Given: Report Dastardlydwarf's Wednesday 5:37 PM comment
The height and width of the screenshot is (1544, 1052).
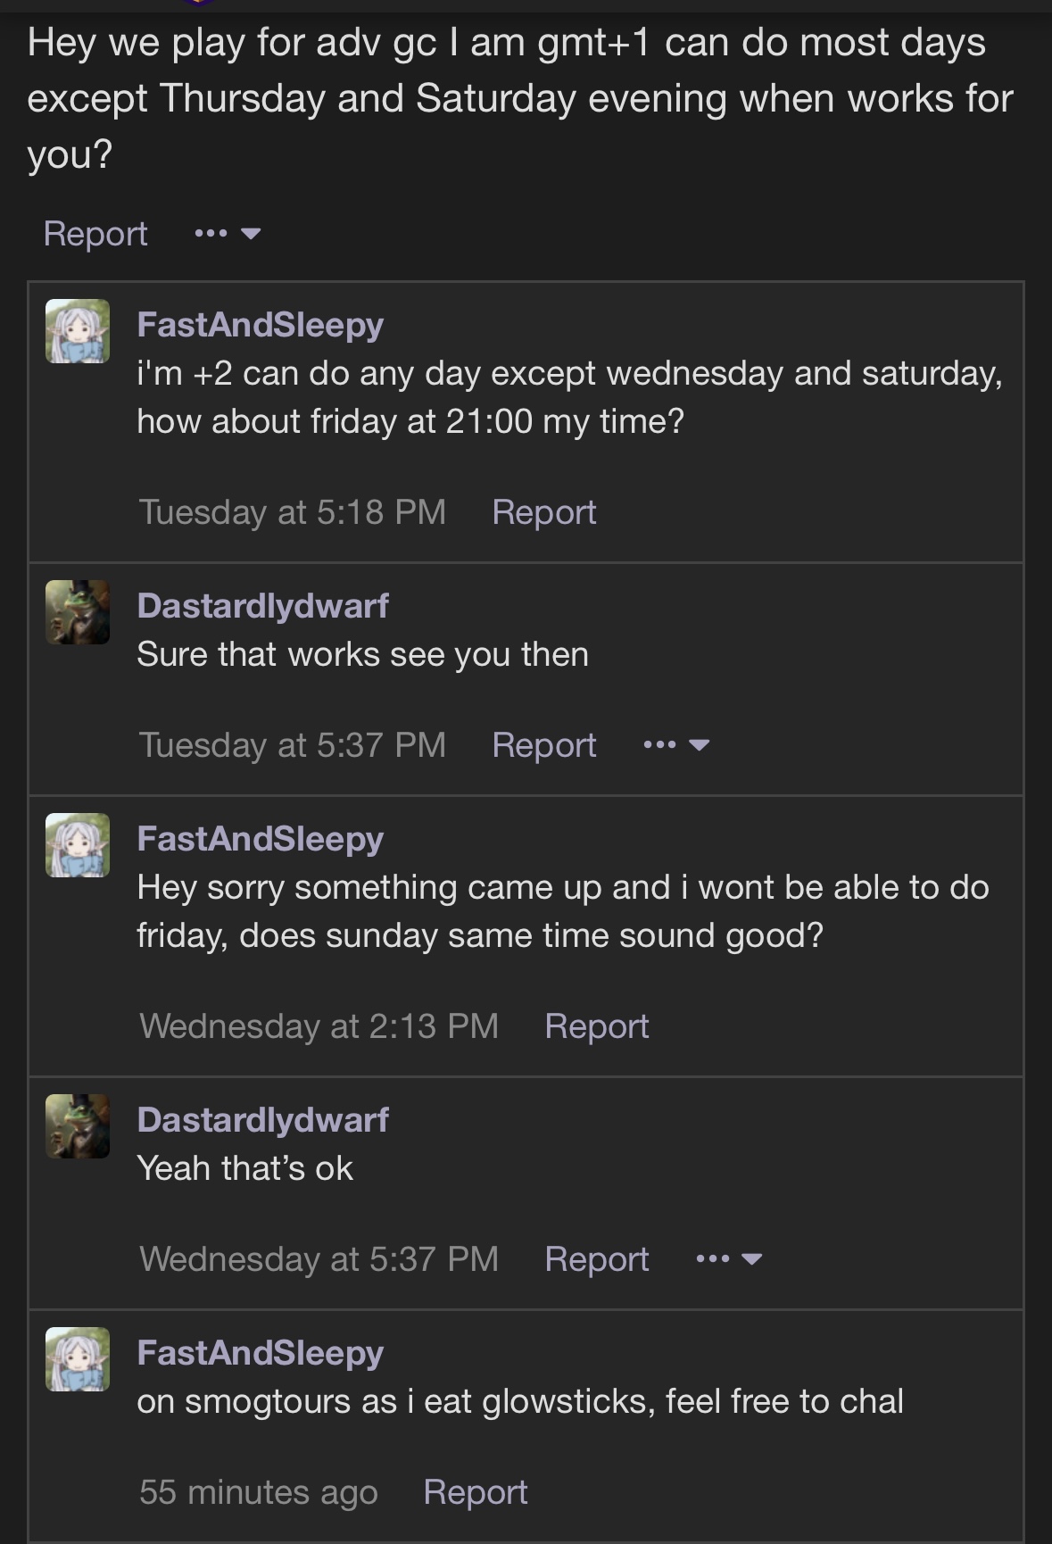Looking at the screenshot, I should (596, 1259).
